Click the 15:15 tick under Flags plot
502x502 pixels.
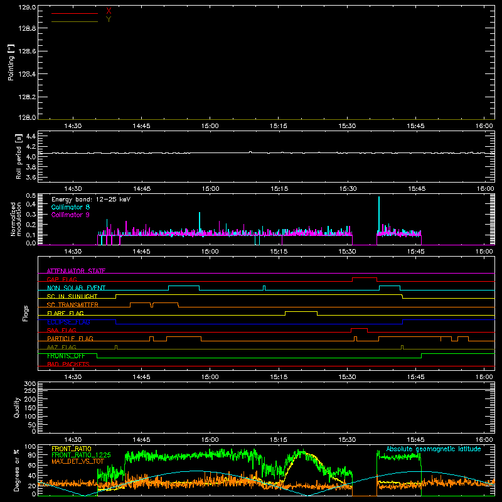(x=279, y=377)
